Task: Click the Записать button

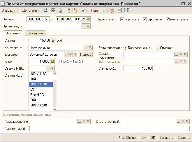Action: (x=167, y=138)
